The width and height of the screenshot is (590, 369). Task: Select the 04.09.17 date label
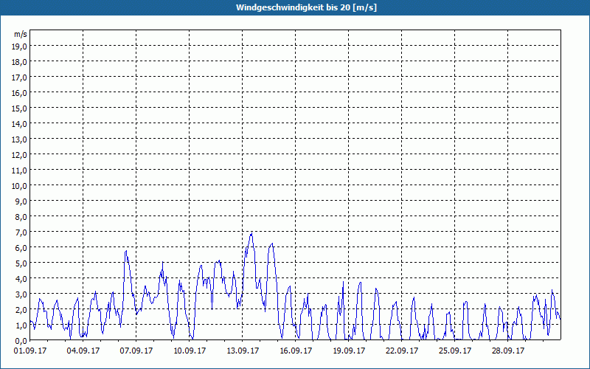(83, 351)
